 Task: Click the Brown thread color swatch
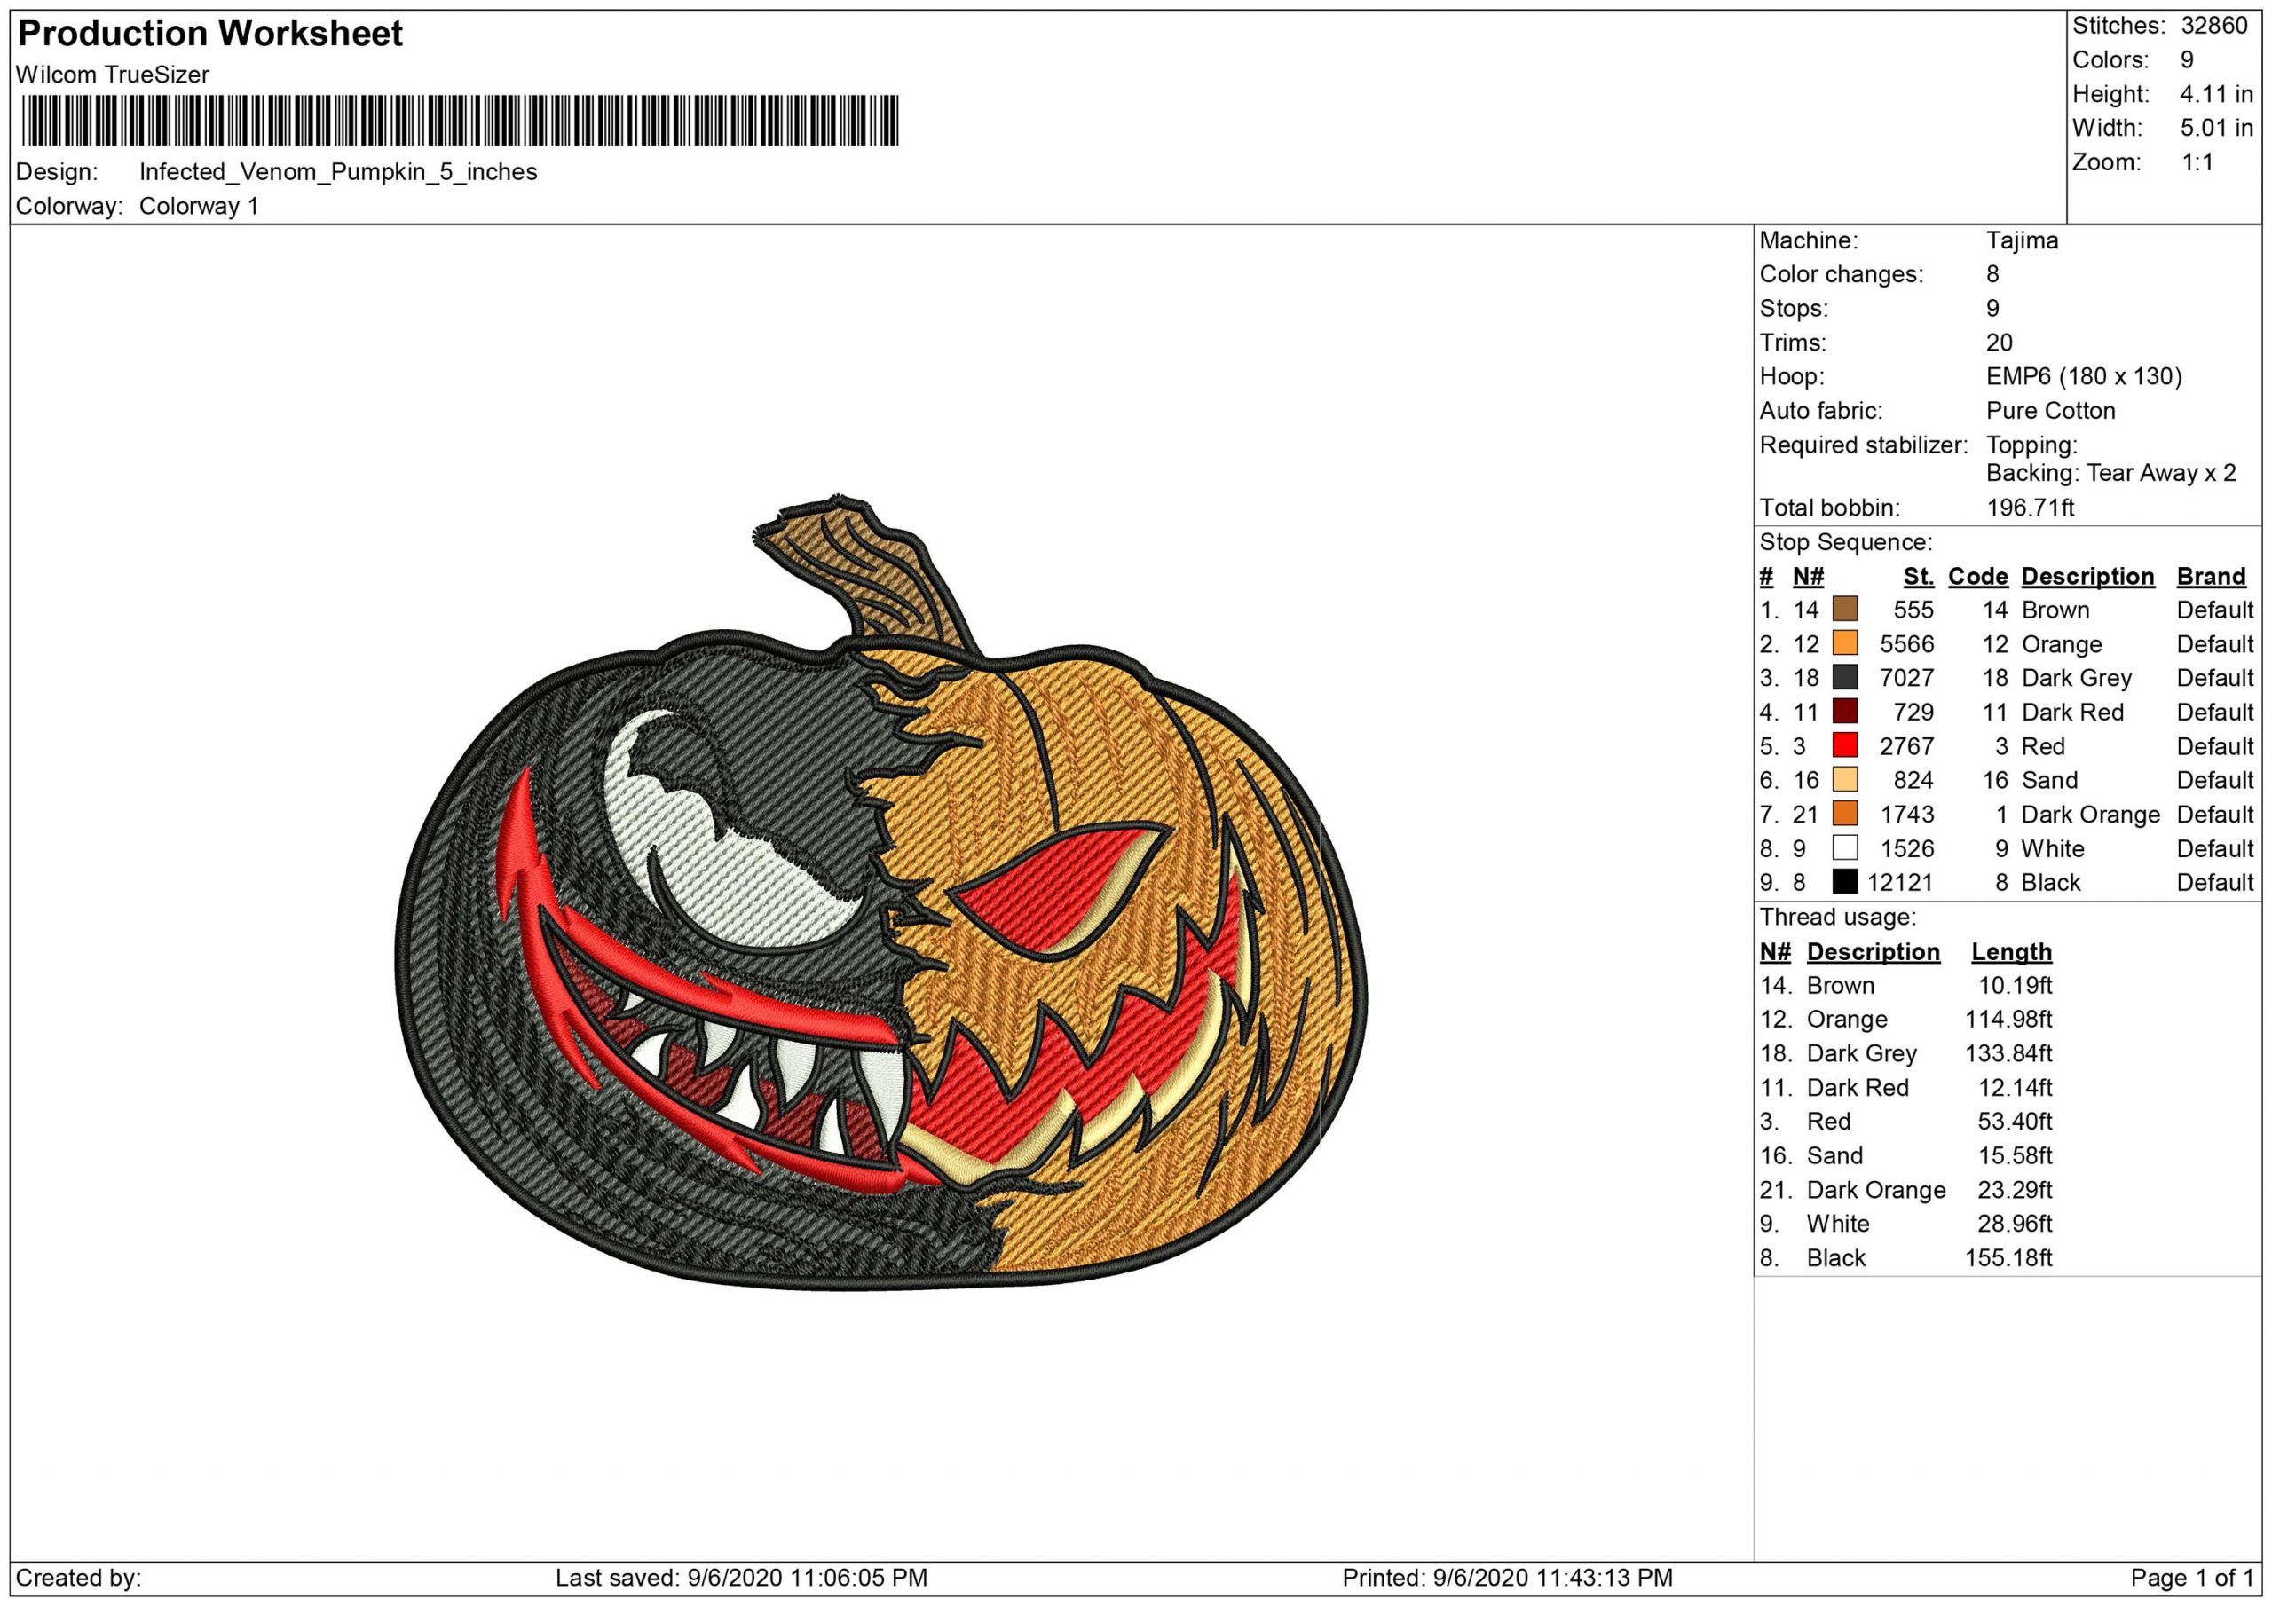coord(1844,609)
